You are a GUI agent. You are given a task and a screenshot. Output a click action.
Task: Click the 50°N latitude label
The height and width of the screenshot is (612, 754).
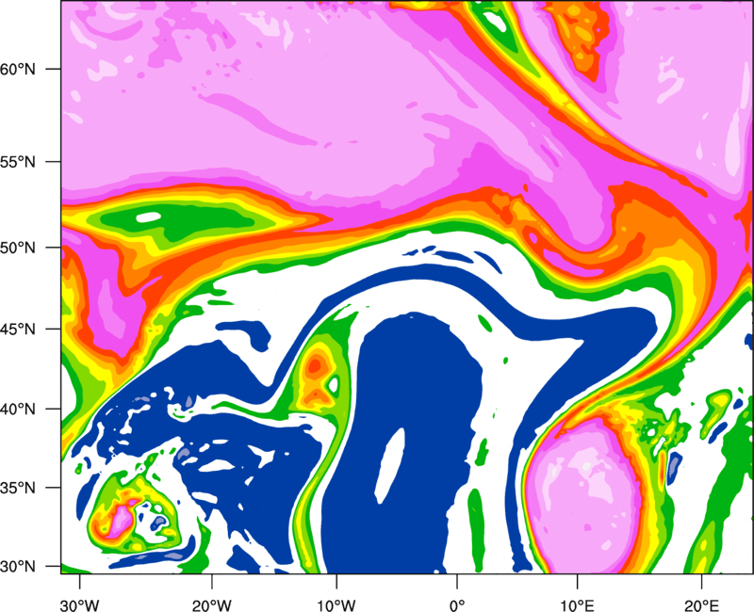pos(18,248)
